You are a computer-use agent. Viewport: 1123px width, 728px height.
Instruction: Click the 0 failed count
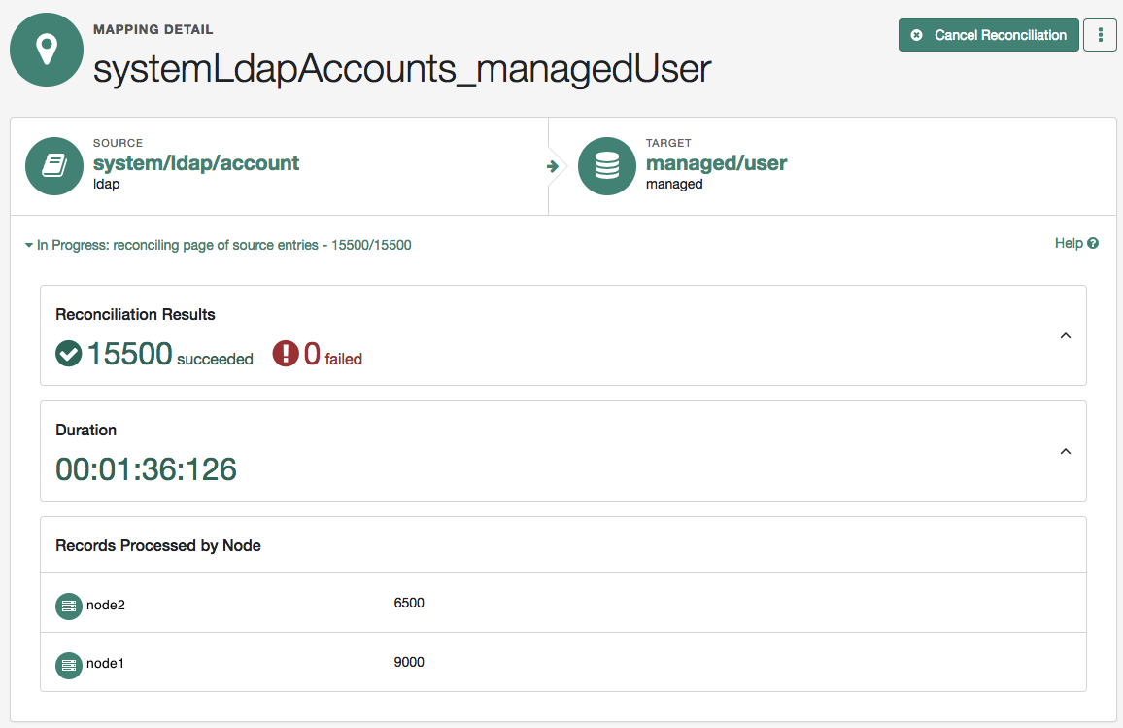312,354
